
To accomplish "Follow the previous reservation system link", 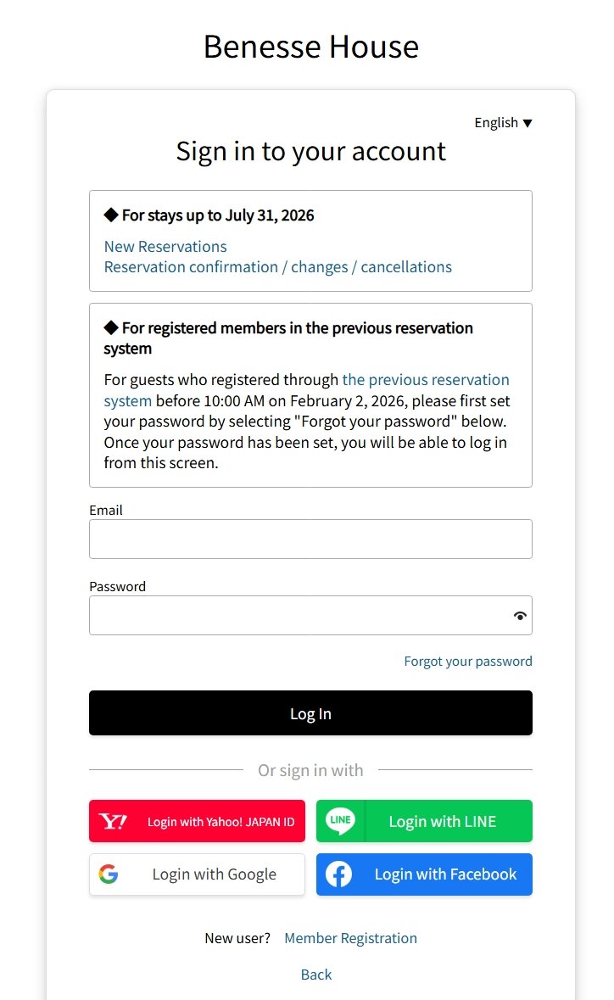I will pyautogui.click(x=425, y=380).
